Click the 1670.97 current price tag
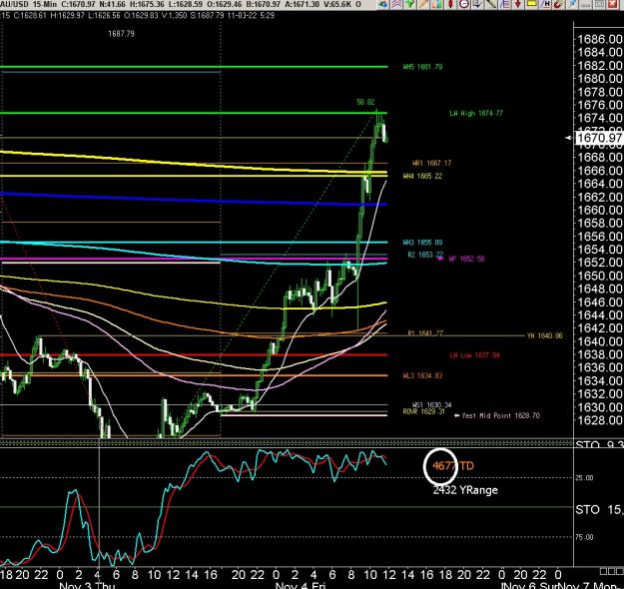 599,138
